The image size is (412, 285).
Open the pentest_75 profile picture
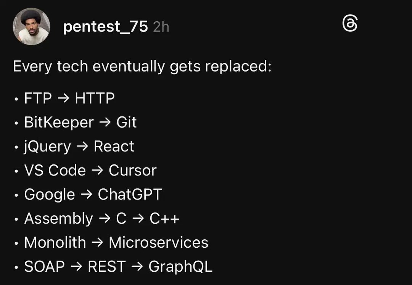(x=31, y=27)
